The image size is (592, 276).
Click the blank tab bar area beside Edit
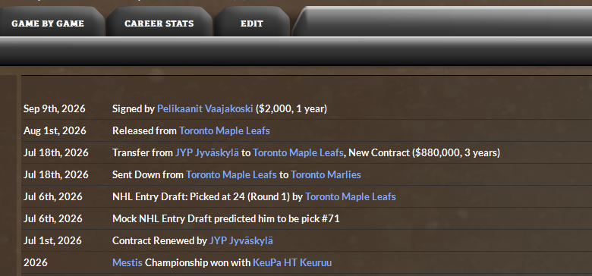click(x=442, y=22)
